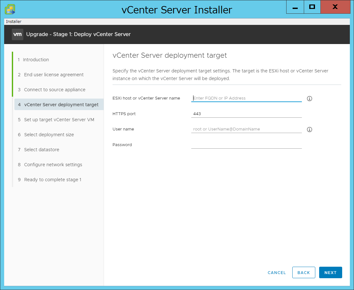354x290 pixels.
Task: Click the HTTPS port field showing 443
Action: pos(246,114)
